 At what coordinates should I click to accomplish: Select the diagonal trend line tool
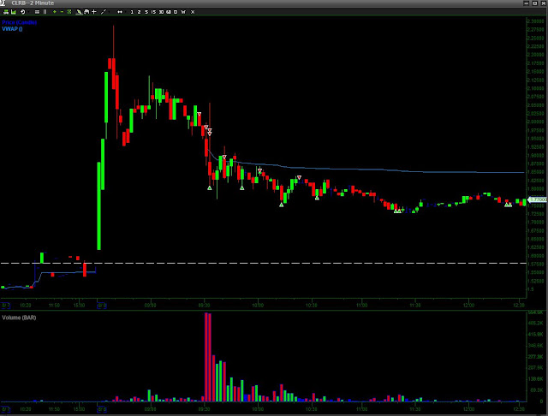103,12
